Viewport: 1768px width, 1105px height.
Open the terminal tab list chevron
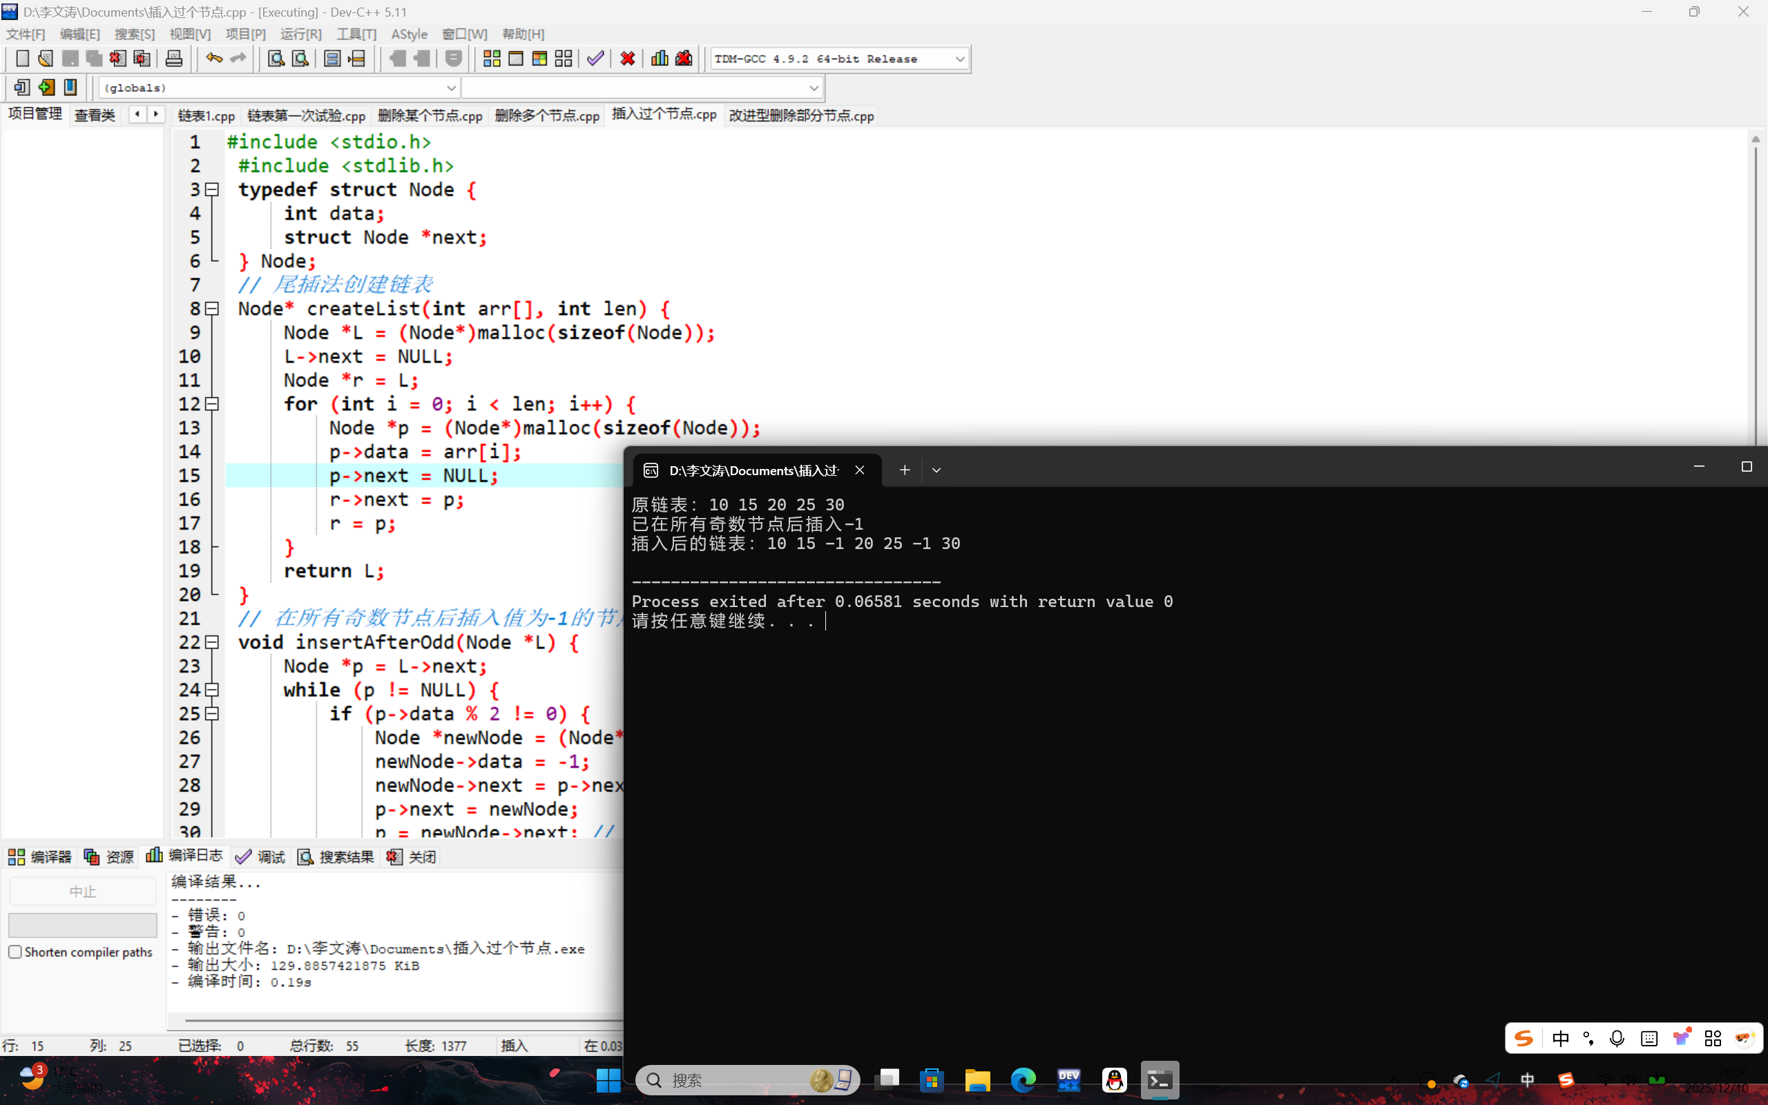coord(936,470)
